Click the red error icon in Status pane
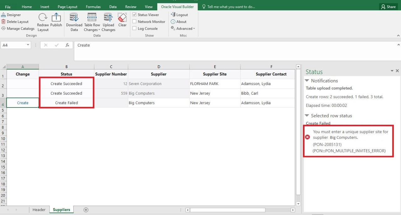 307,137
